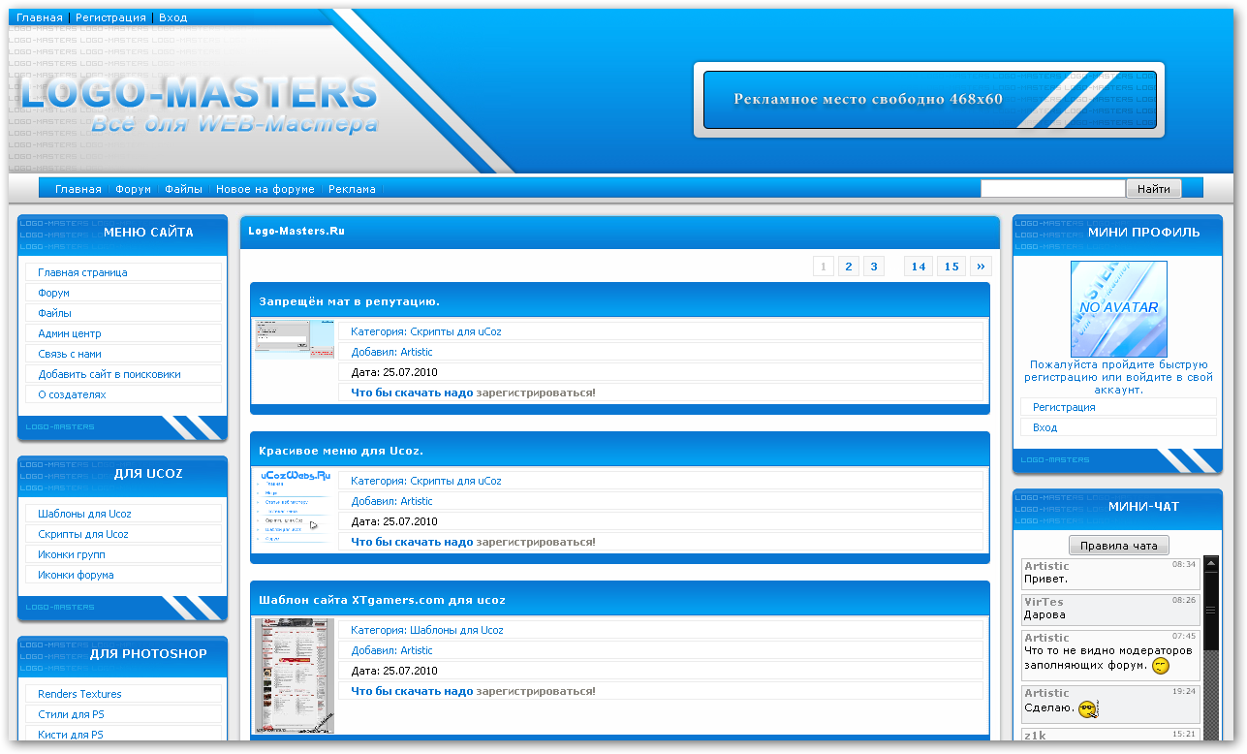Click 'Logo-Masters.Ru' heading in center panel
Viewport: 1247px width, 754px height.
(x=296, y=231)
